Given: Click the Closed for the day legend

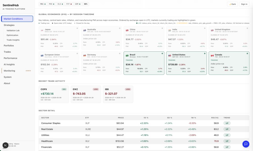Looking at the screenshot, I should (82, 23).
